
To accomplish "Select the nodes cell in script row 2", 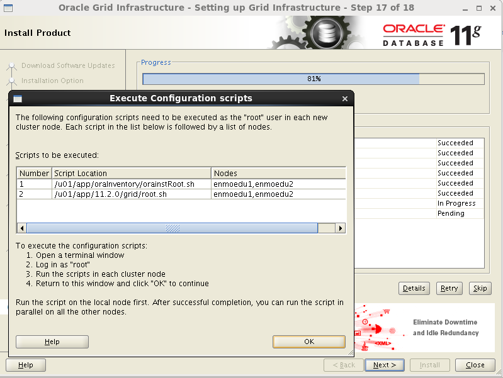I will [x=278, y=194].
